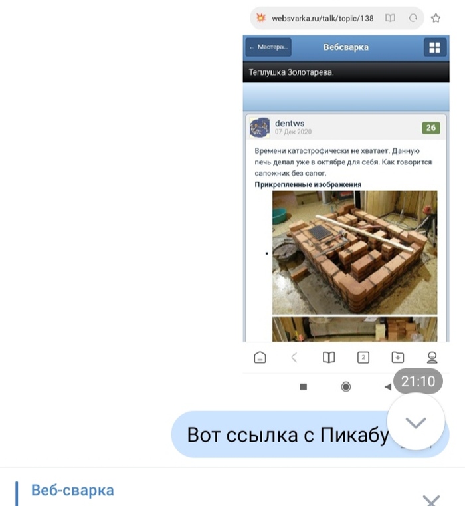Tap the bookmark star icon
Image resolution: width=465 pixels, height=506 pixels.
[x=436, y=18]
